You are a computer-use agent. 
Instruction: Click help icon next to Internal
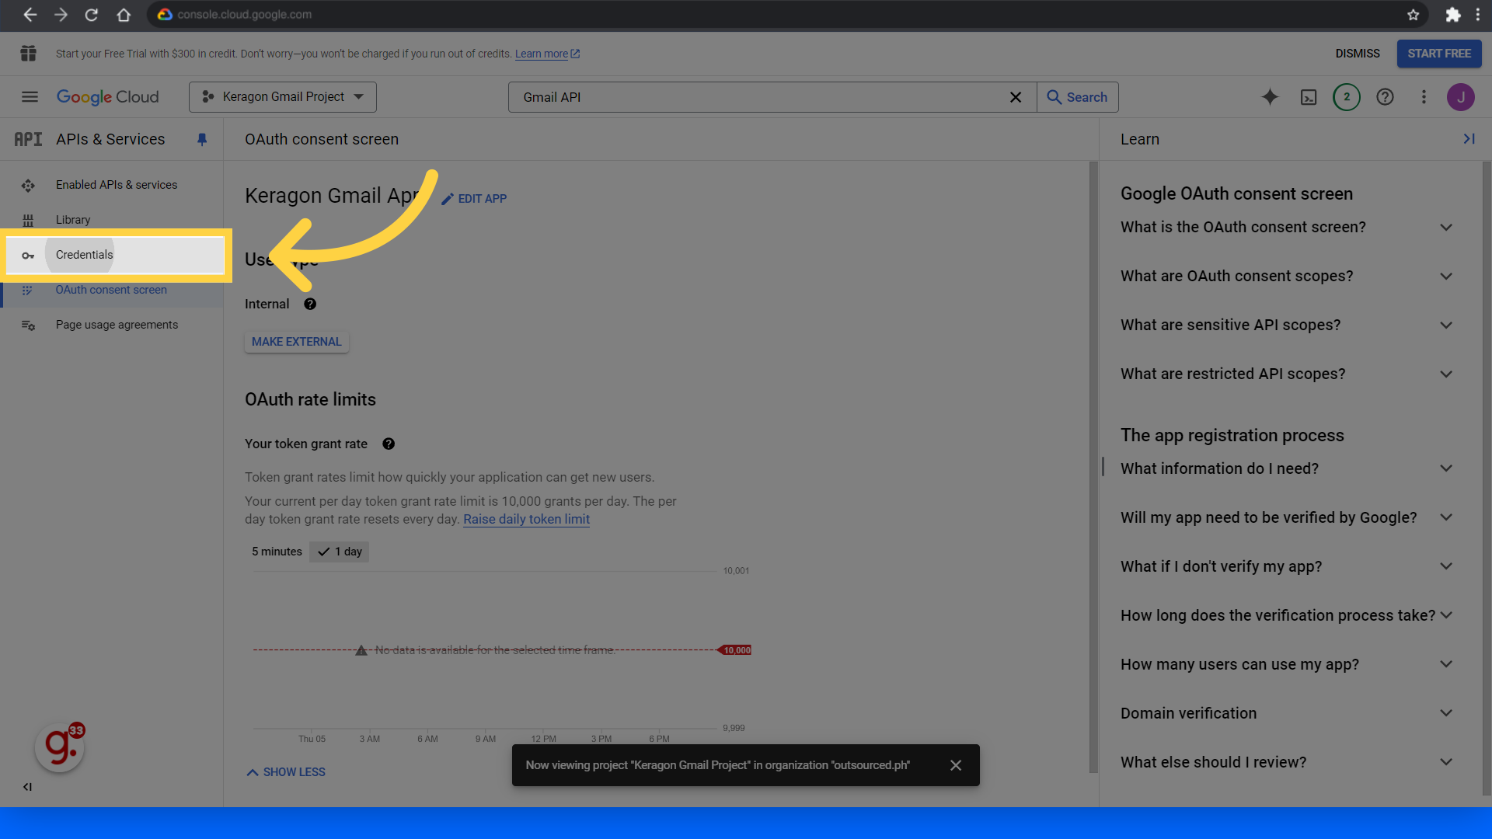point(310,305)
